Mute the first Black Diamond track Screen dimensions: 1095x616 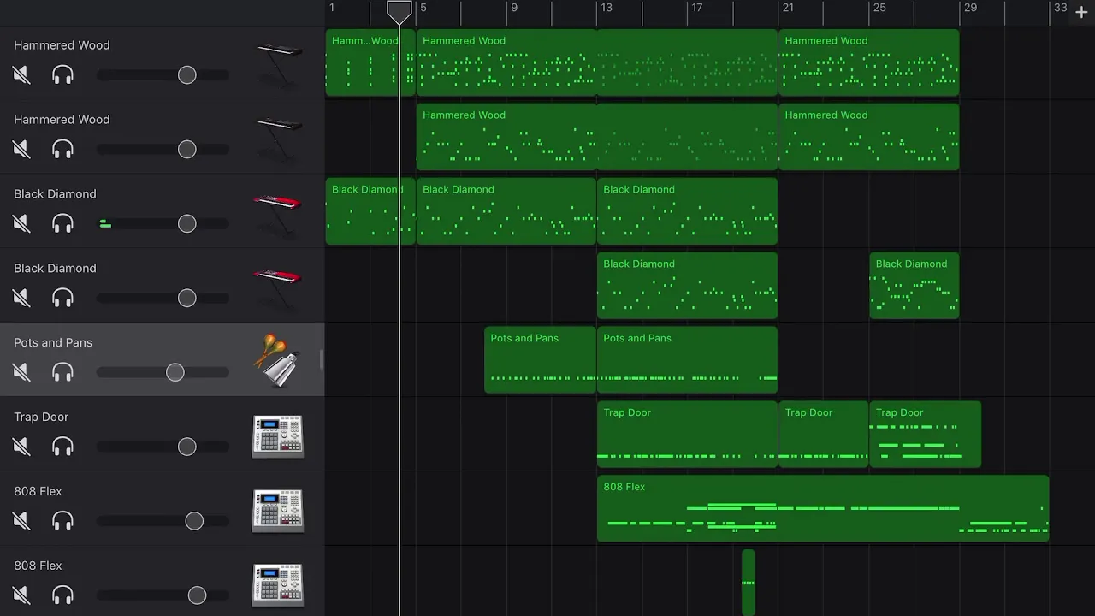pos(22,224)
